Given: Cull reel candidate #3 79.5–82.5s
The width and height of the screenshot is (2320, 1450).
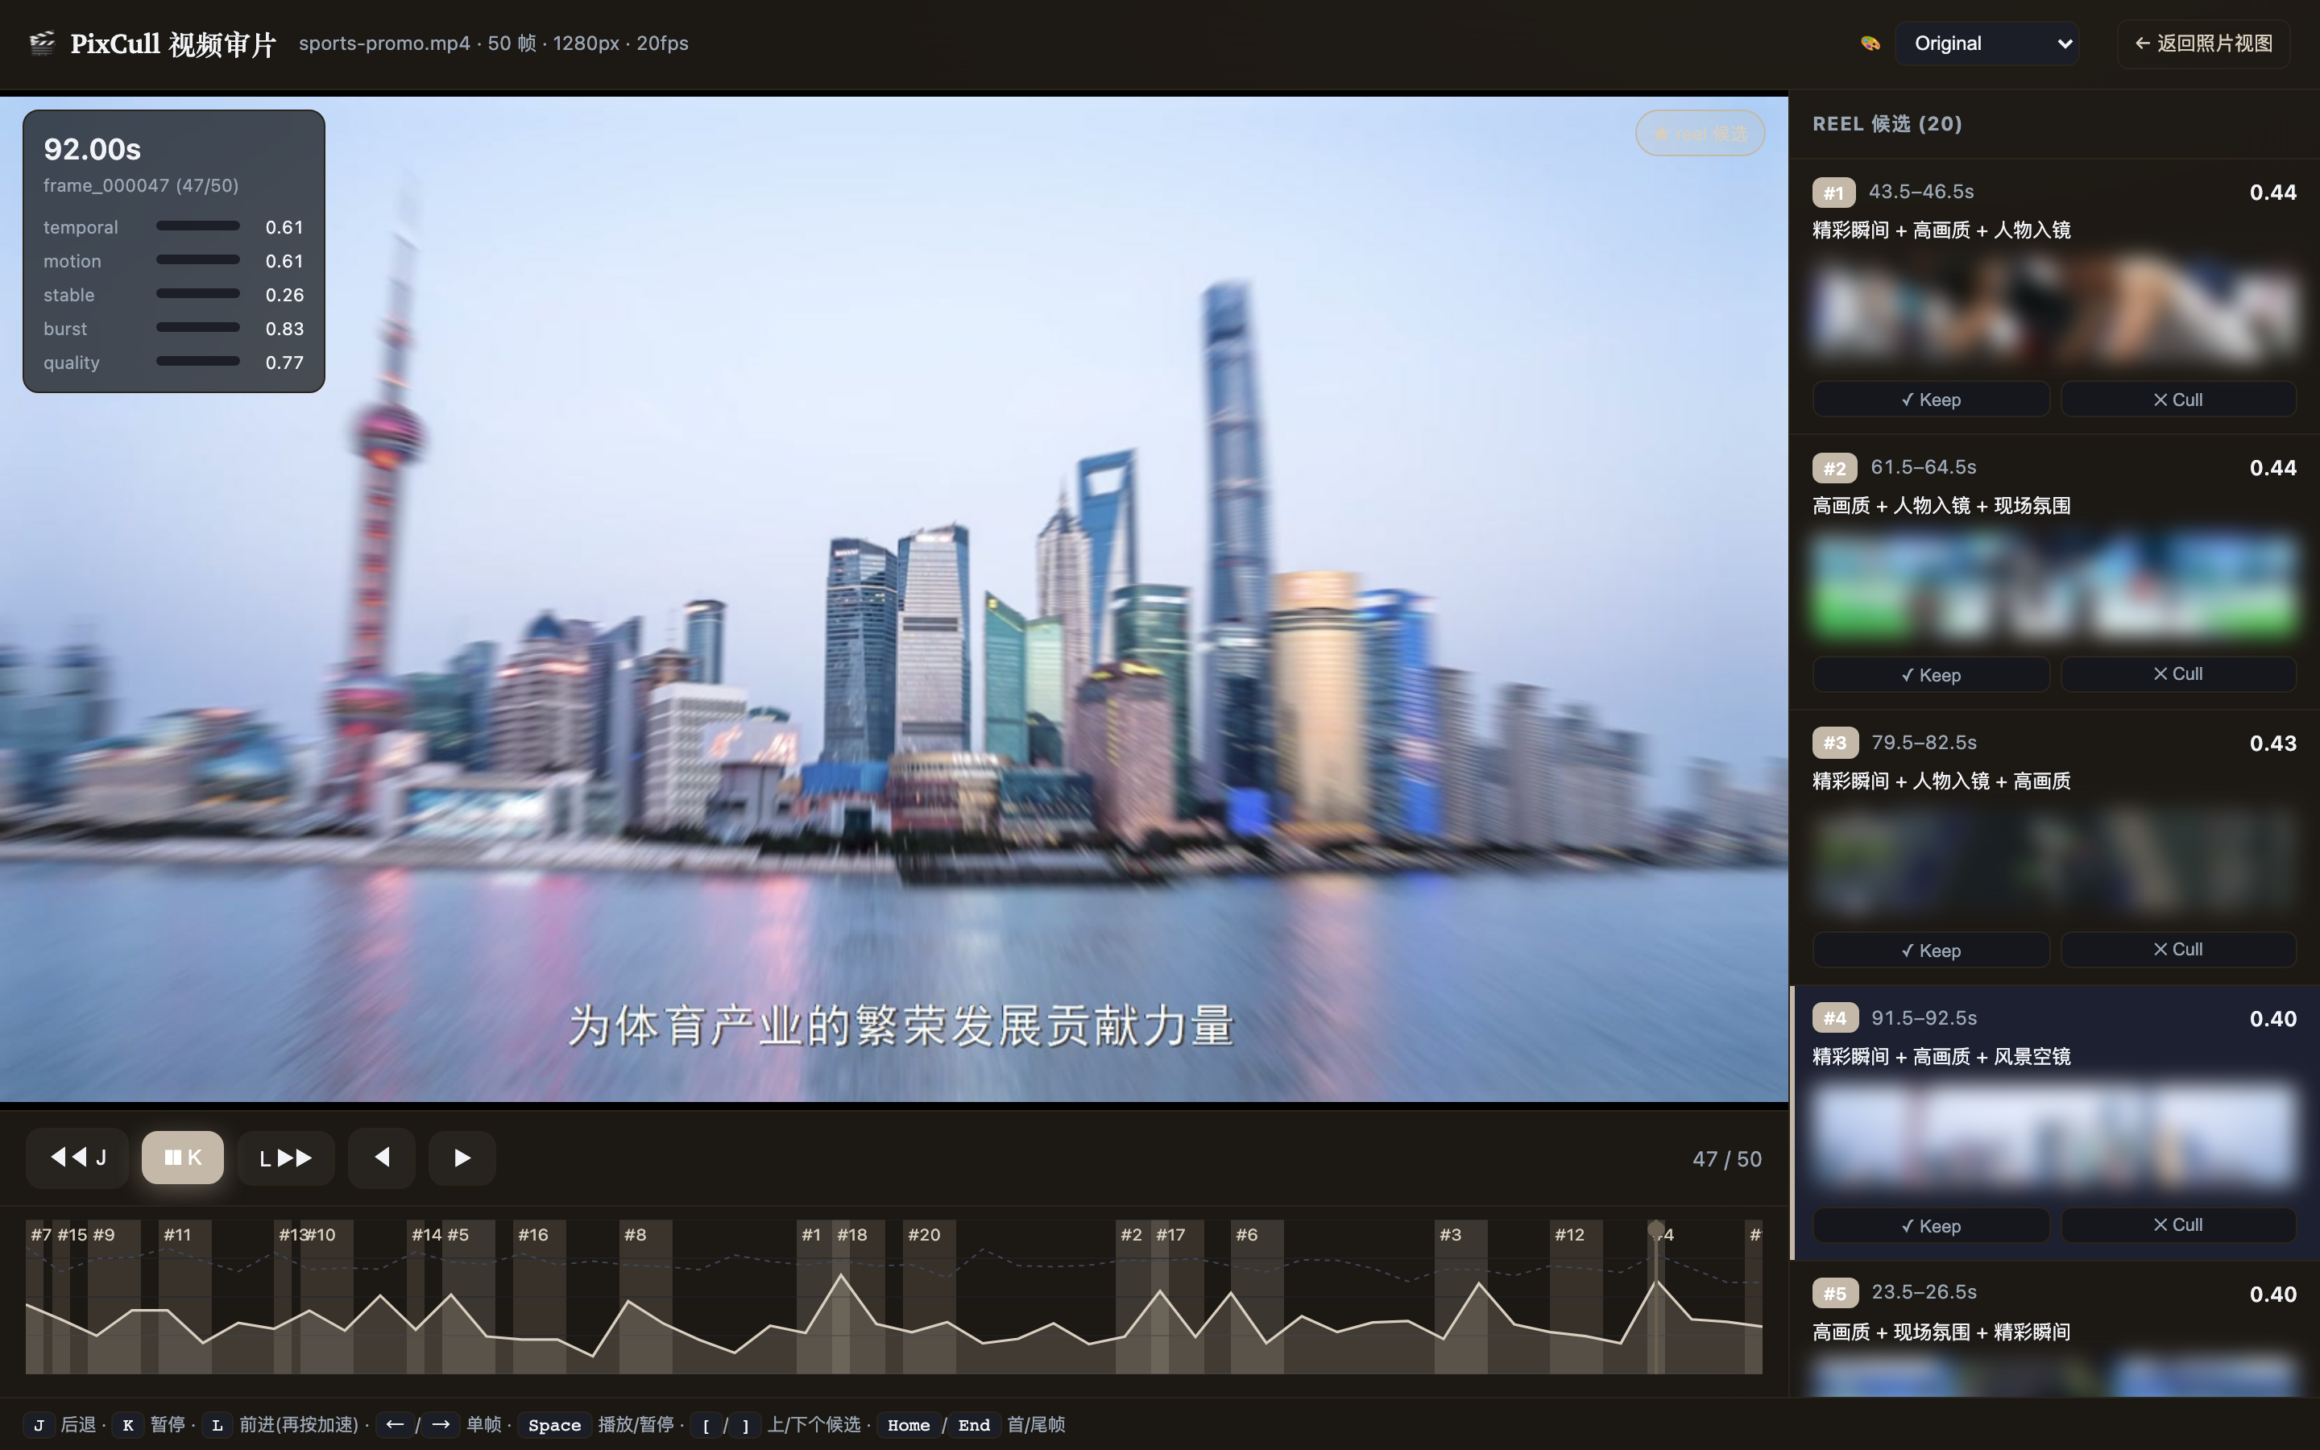Looking at the screenshot, I should (2178, 950).
